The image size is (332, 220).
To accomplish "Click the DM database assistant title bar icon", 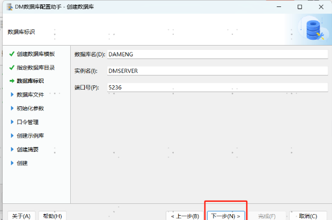I will [10, 7].
